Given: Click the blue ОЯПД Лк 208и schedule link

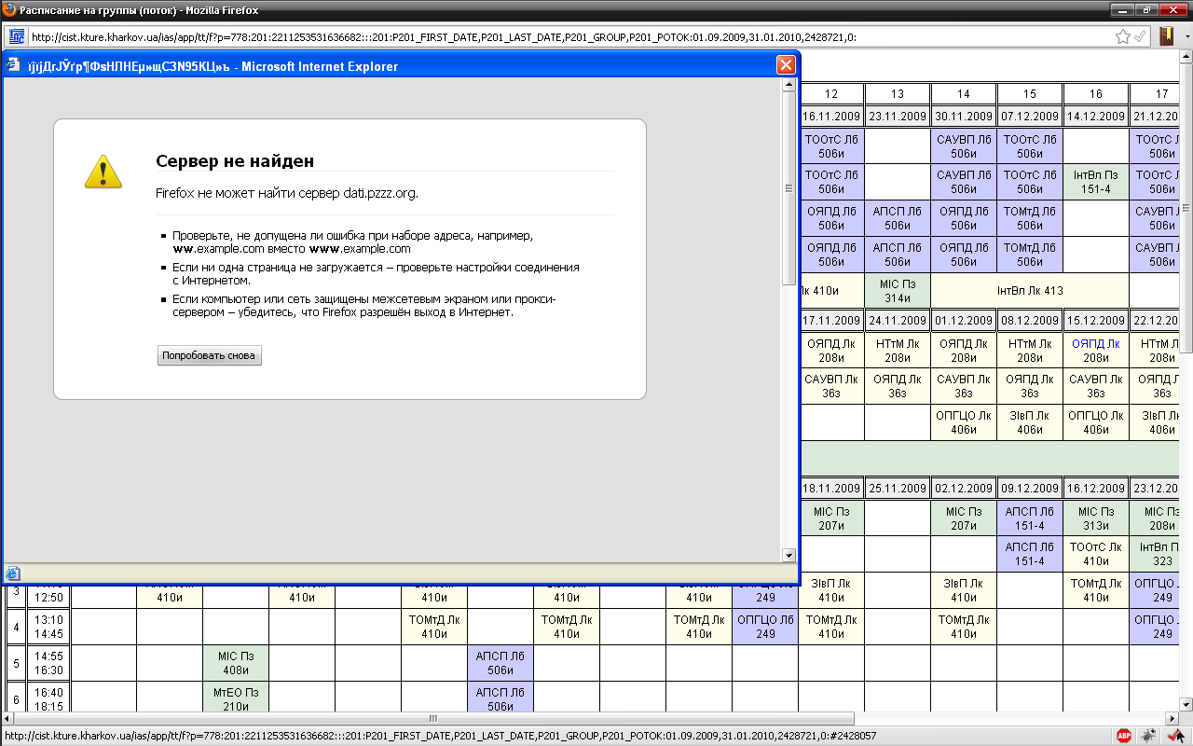Looking at the screenshot, I should [1095, 350].
